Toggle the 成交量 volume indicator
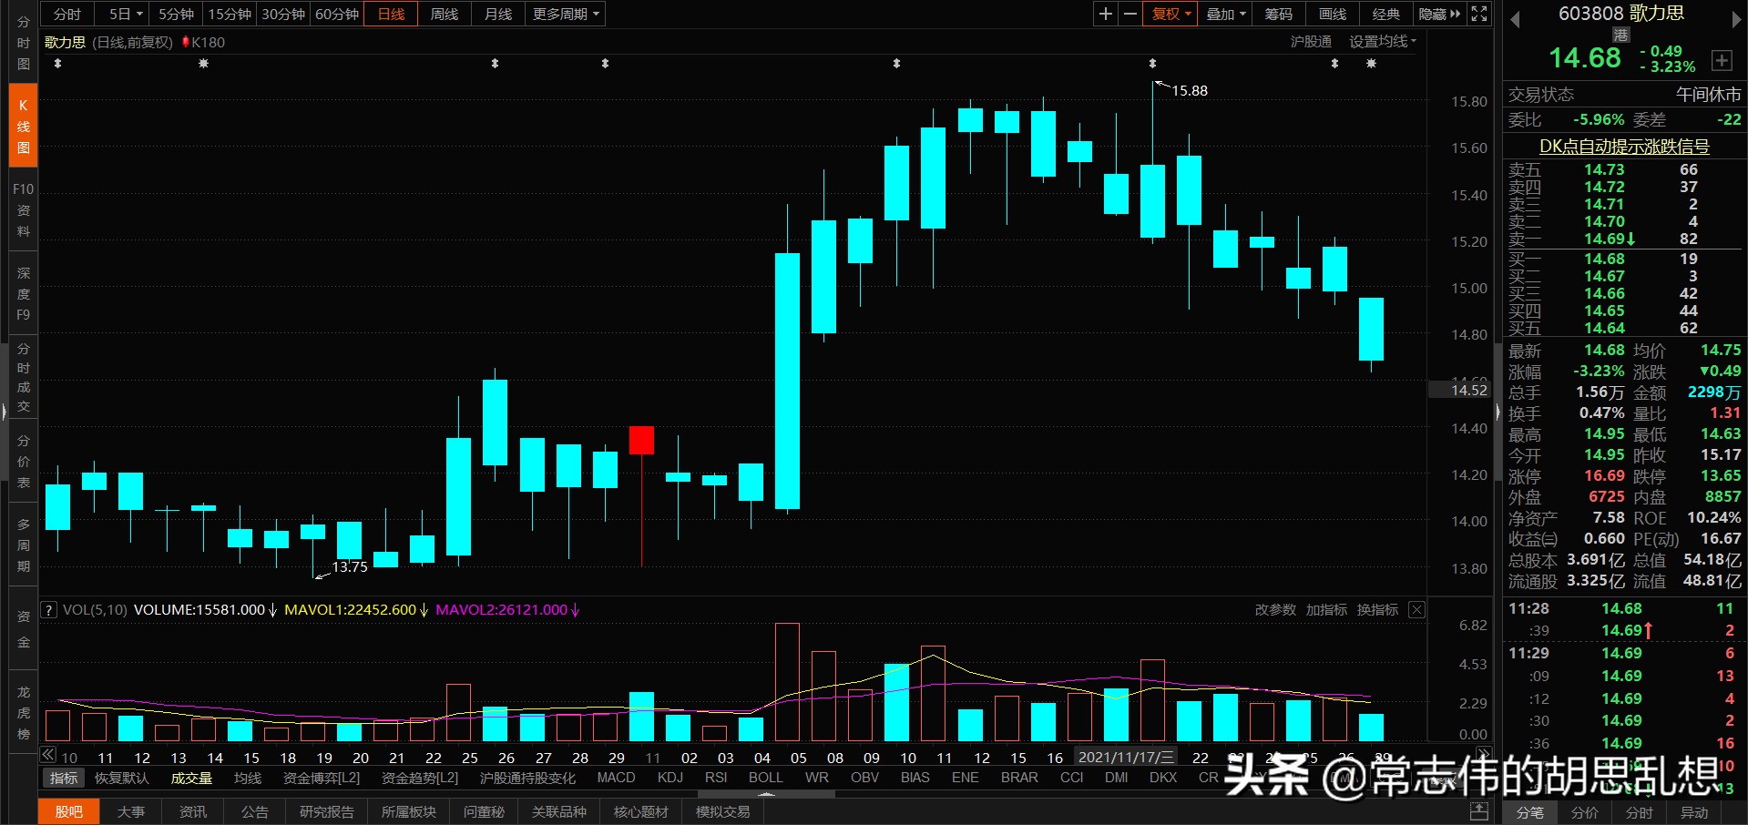This screenshot has width=1748, height=825. tap(190, 778)
